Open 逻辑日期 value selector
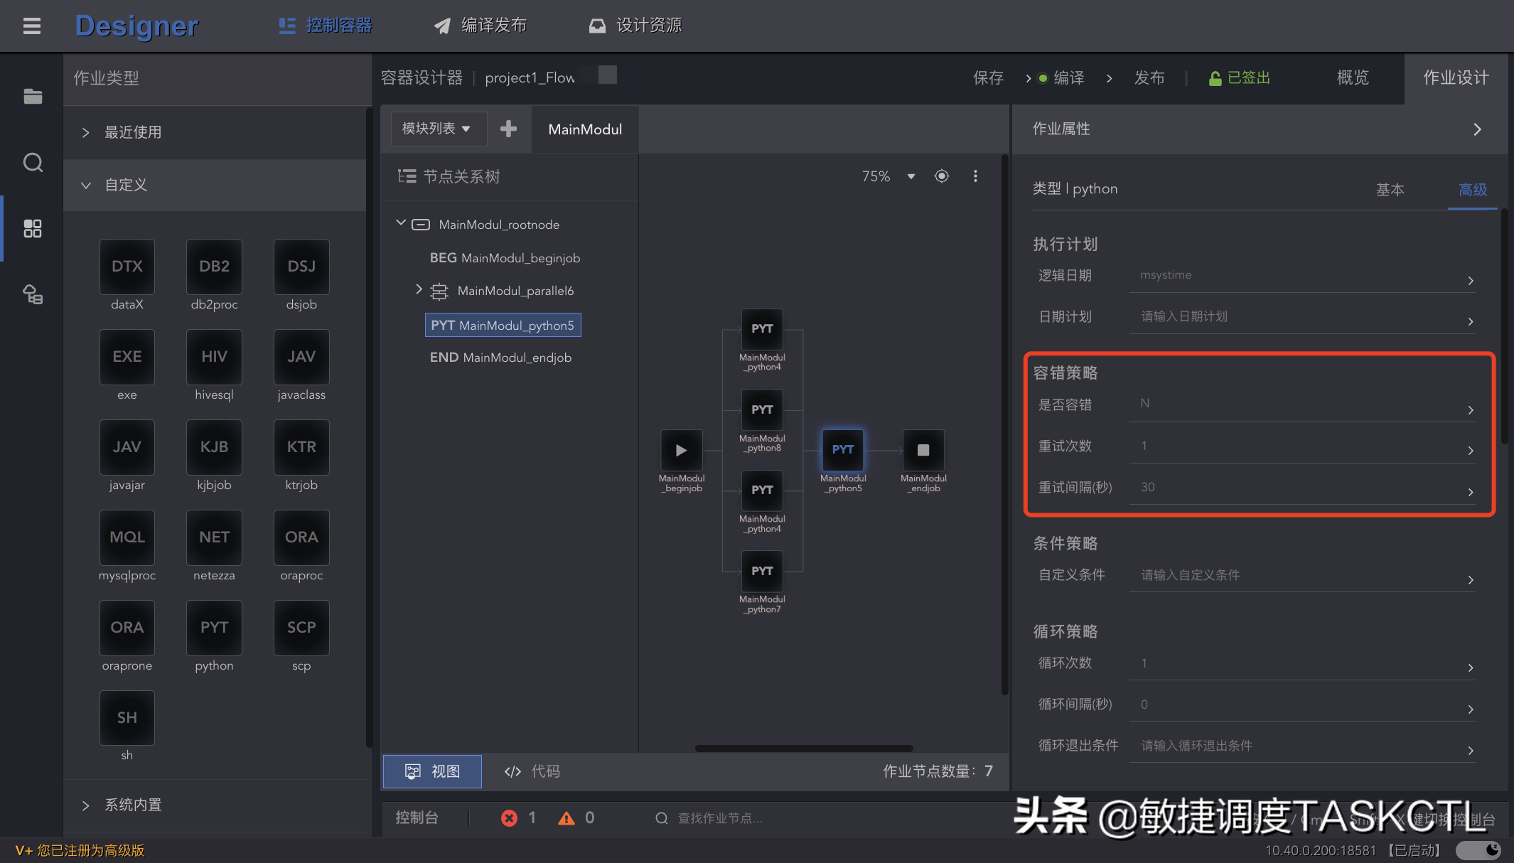Viewport: 1514px width, 863px height. pyautogui.click(x=1302, y=276)
